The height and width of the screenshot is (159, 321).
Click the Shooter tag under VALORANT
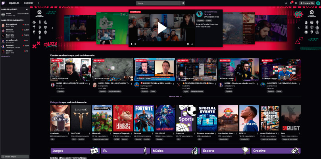pyautogui.click(x=160, y=139)
